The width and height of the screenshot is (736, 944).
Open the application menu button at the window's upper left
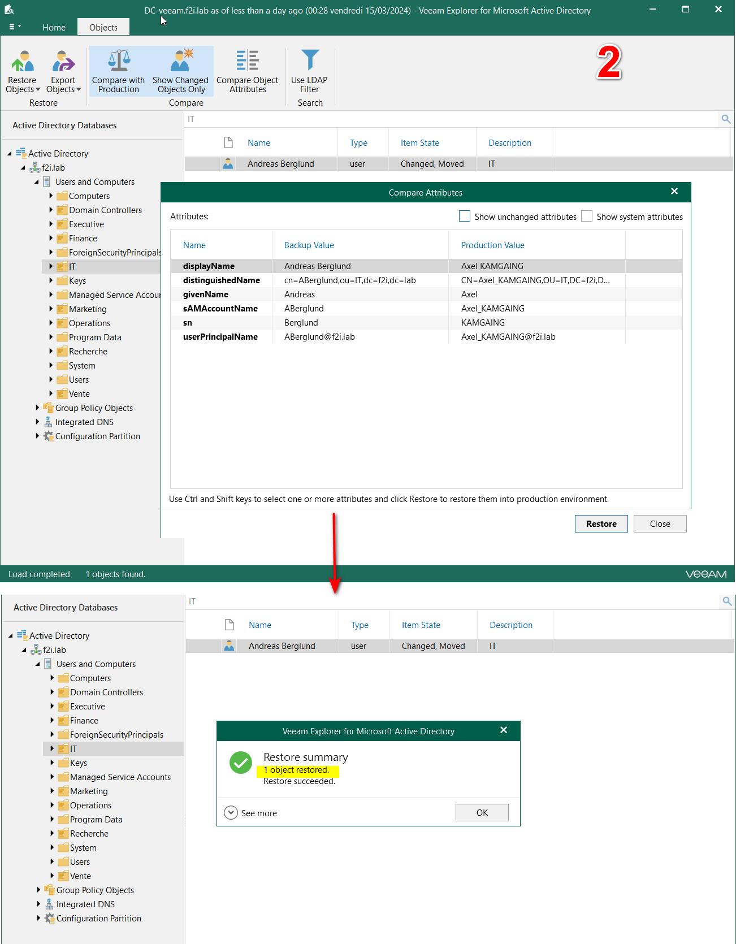(x=15, y=27)
